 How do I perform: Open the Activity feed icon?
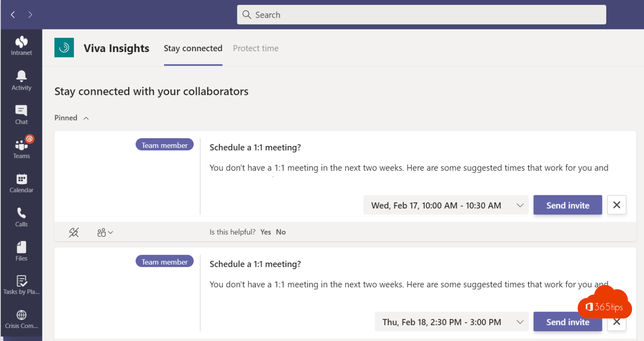(21, 80)
